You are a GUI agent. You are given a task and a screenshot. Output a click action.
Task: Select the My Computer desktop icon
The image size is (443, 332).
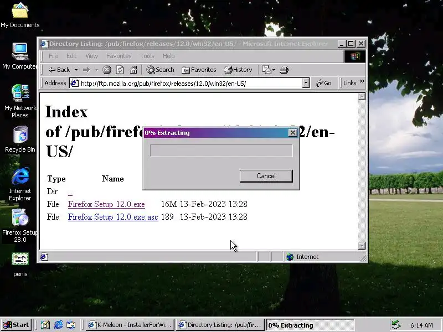[x=20, y=56]
